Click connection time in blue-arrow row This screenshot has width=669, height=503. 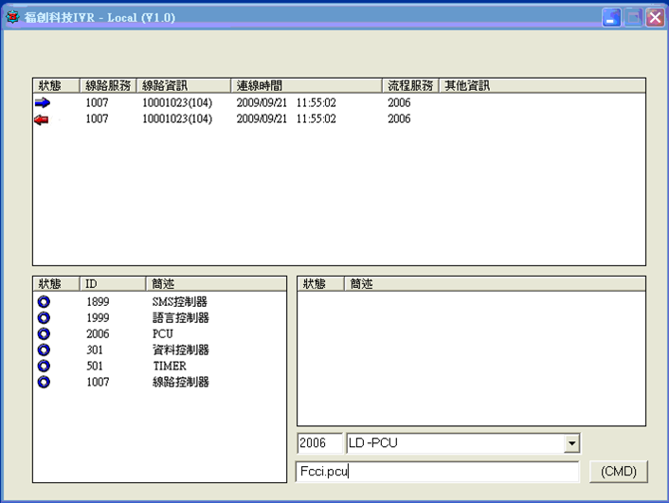[286, 103]
